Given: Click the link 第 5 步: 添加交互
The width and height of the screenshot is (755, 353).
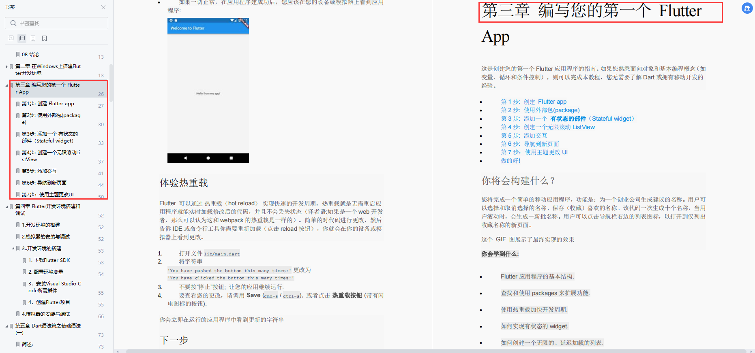Looking at the screenshot, I should coord(524,136).
